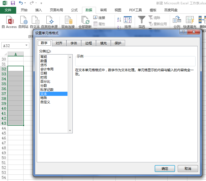Choose 科学记数 category in list
Viewport: 206px width, 181px height.
point(53,90)
